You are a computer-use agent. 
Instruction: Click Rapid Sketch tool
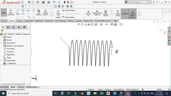tap(118, 13)
